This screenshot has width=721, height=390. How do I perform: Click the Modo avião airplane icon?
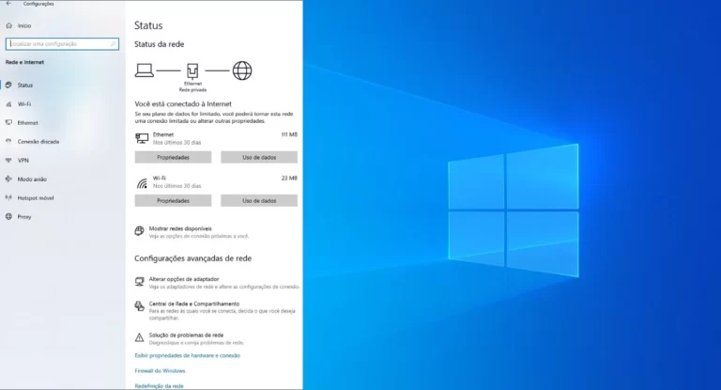8,179
